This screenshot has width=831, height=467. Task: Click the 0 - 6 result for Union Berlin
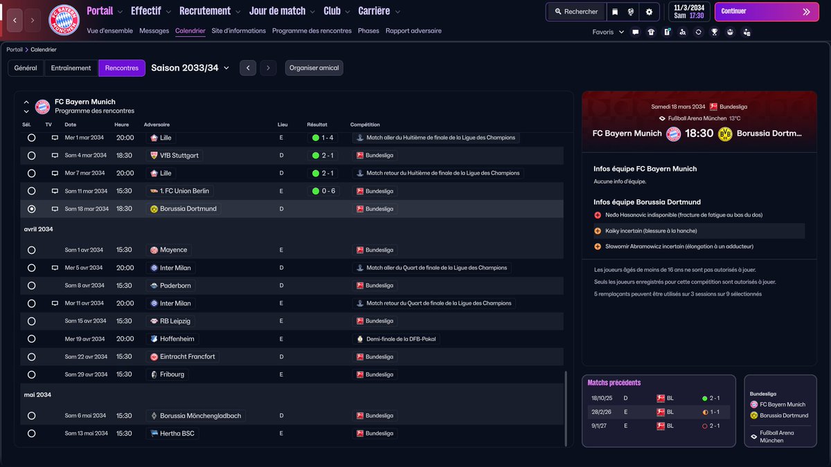(323, 191)
